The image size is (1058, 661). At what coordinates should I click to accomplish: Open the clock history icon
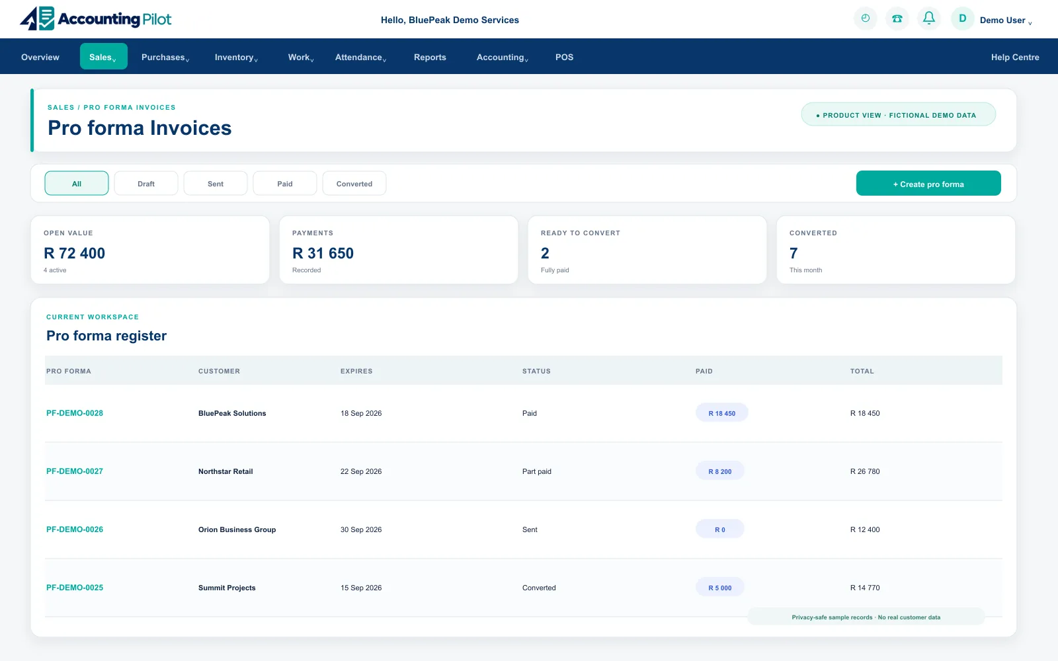click(866, 19)
